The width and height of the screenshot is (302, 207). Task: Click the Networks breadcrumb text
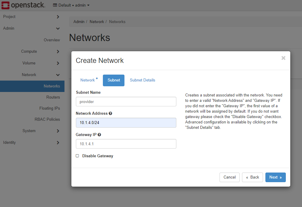(x=117, y=22)
